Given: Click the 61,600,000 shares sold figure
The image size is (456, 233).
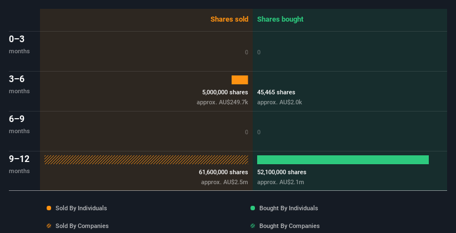Looking at the screenshot, I should point(223,173).
